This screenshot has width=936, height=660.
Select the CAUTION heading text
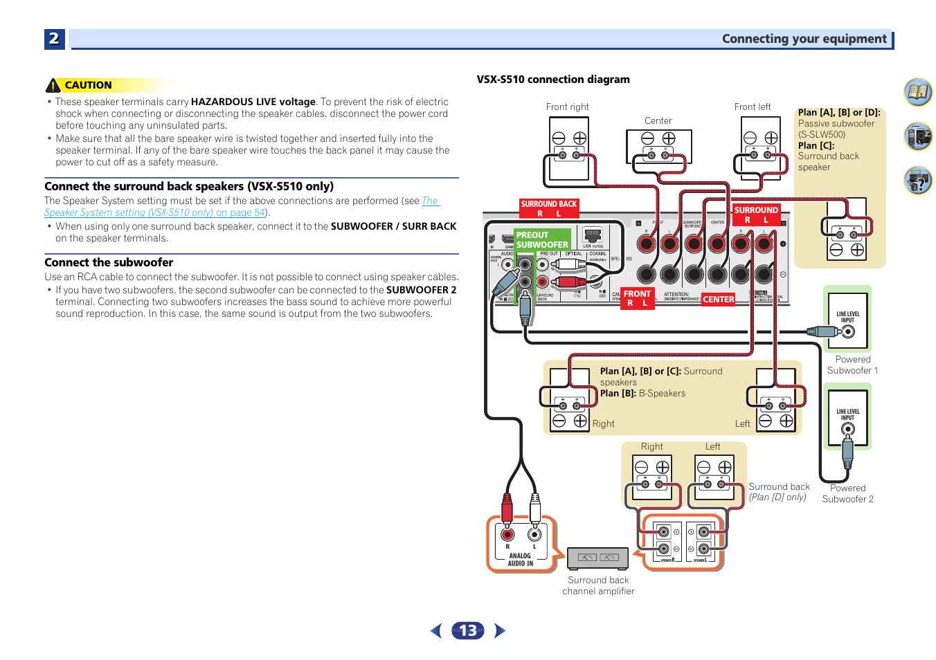[x=88, y=85]
